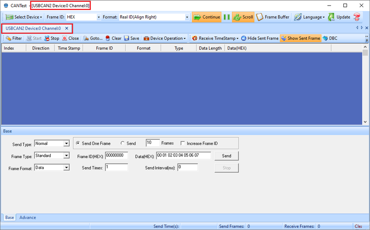Click the red question mark help icon

[357, 17]
